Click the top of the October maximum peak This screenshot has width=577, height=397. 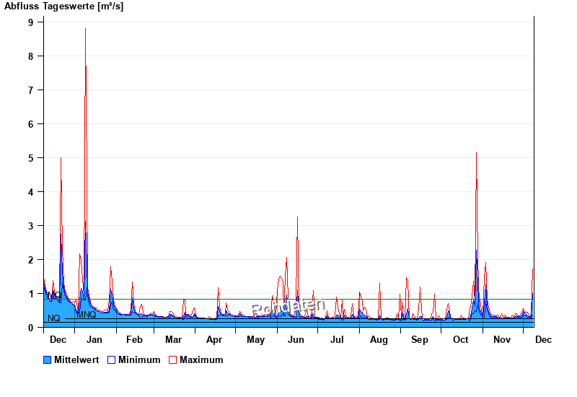(476, 153)
